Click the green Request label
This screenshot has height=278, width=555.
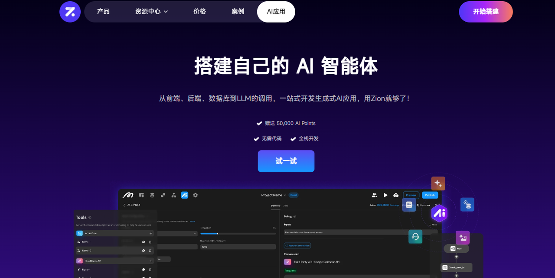coord(290,271)
